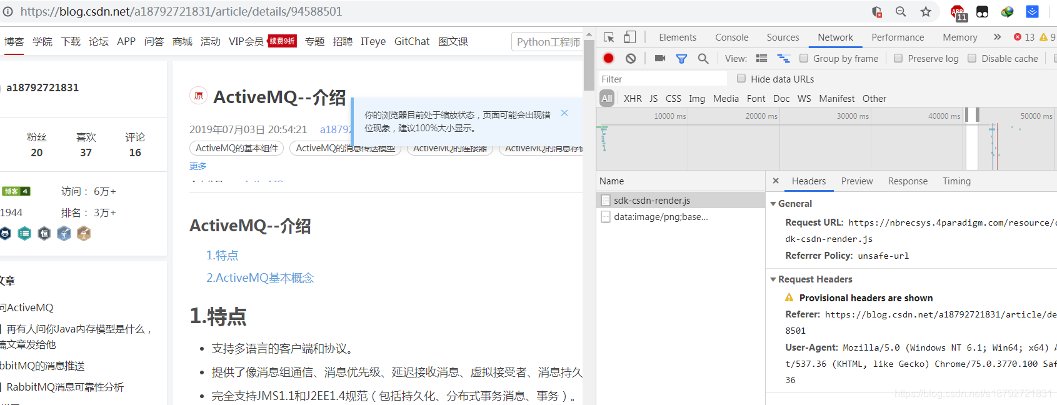Screen dimensions: 1057x405
Task: Filter requests by CSS type
Action: [673, 99]
